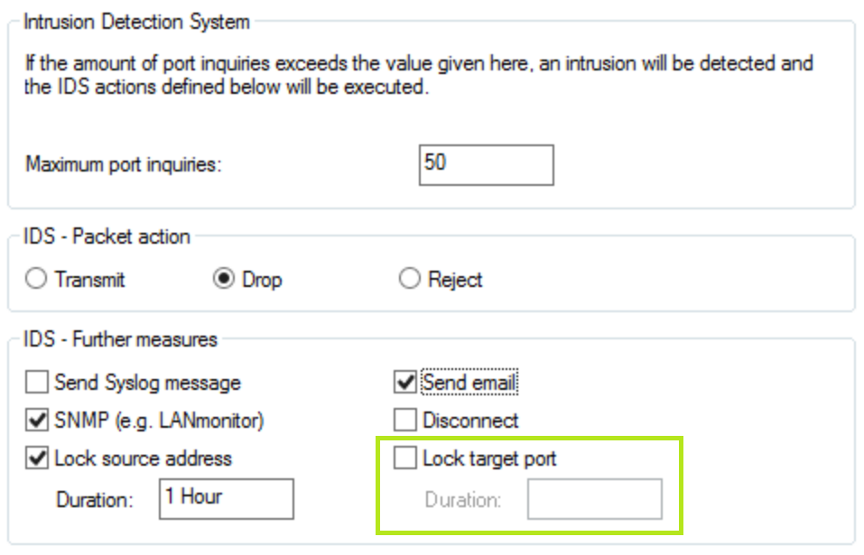Click the Maximum port inquiries input field
864x555 pixels.
pos(486,164)
